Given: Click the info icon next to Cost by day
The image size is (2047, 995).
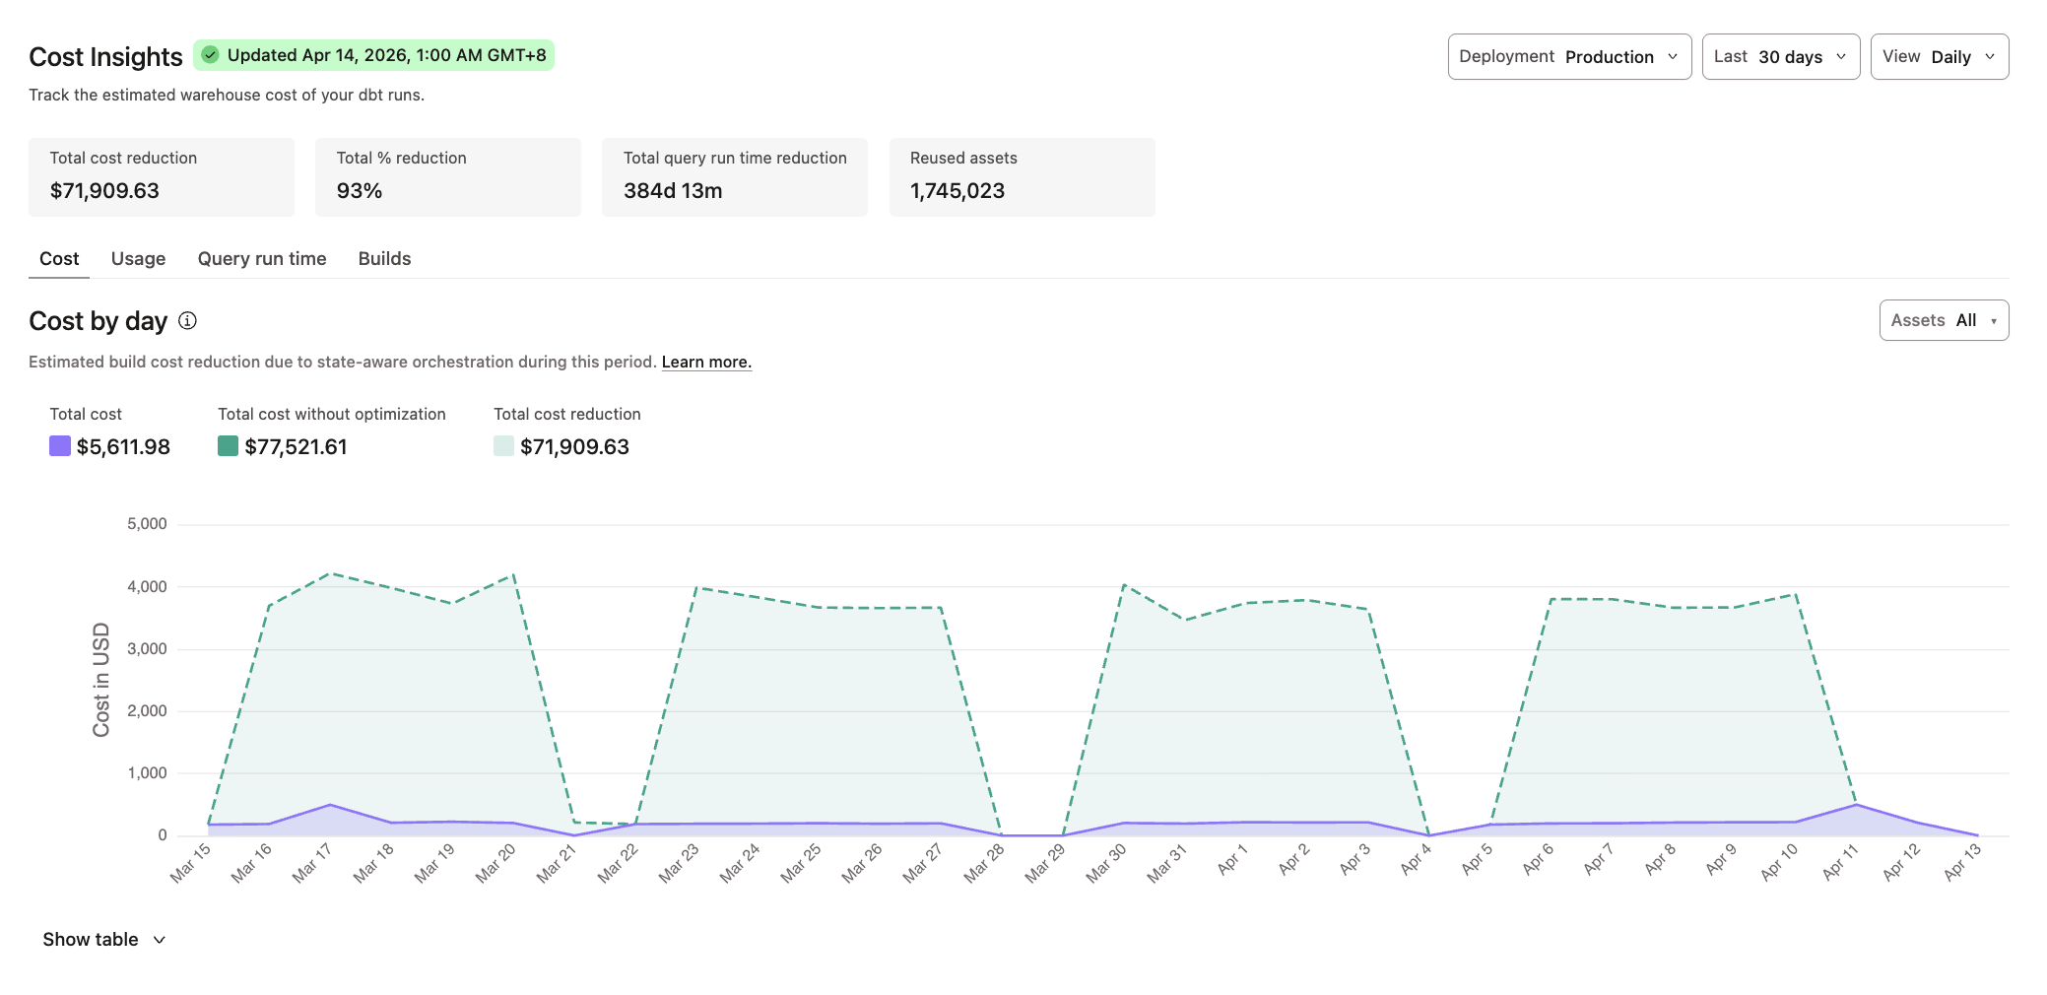Looking at the screenshot, I should (188, 320).
